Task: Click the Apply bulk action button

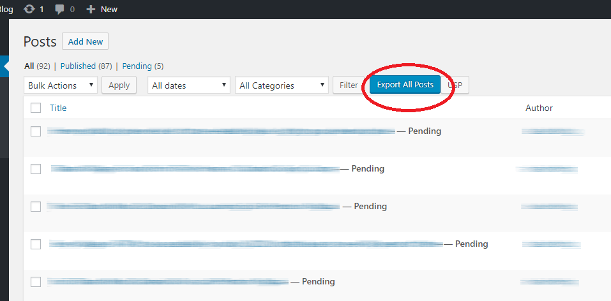Action: (119, 85)
